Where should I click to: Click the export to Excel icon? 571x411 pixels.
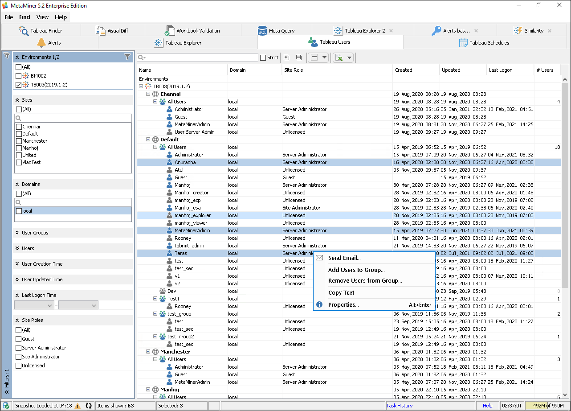click(x=339, y=58)
